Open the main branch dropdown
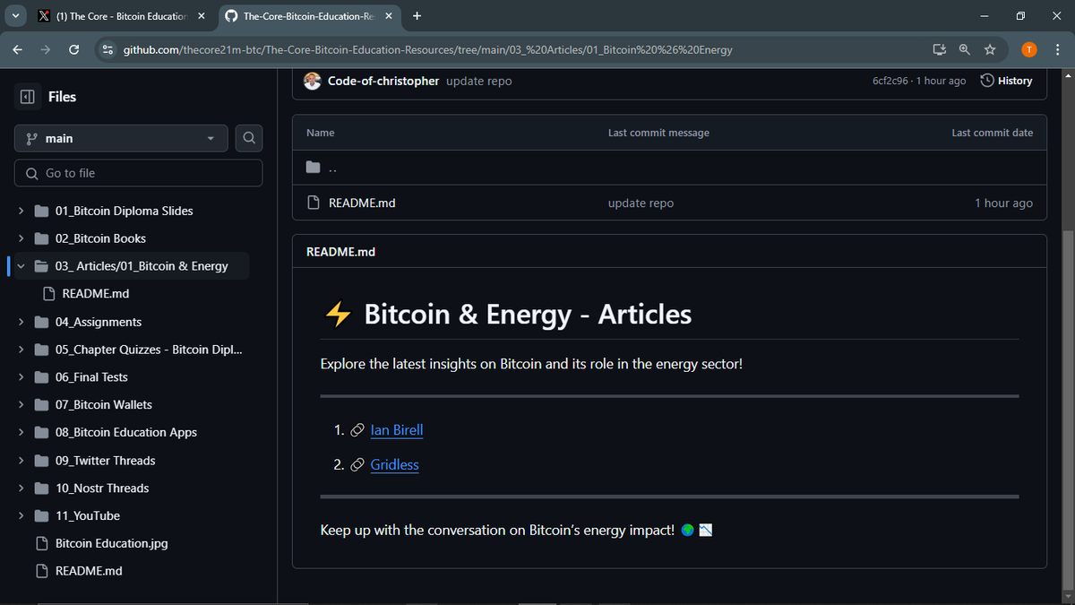Screen dimensions: 1075x605 [120, 138]
